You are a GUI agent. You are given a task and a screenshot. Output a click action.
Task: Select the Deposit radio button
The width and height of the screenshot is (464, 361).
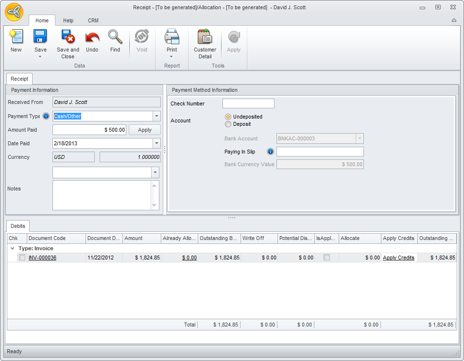[x=228, y=124]
